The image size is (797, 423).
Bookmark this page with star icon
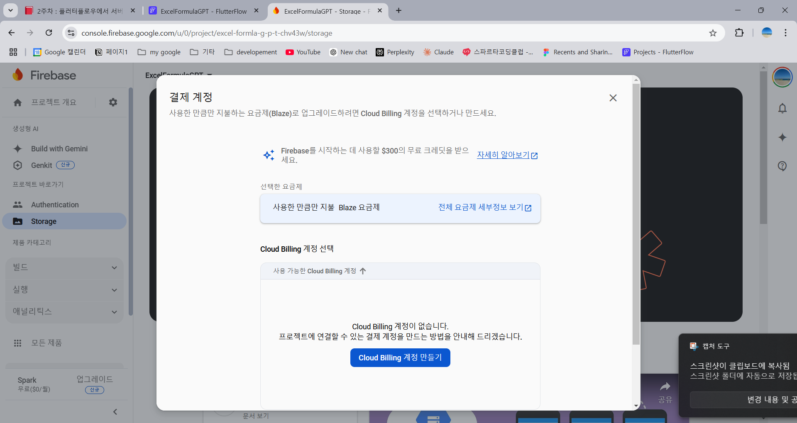713,33
